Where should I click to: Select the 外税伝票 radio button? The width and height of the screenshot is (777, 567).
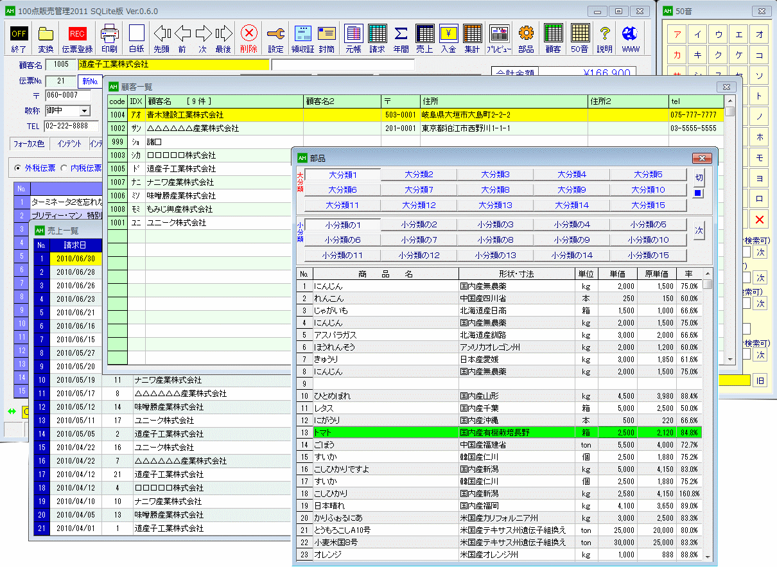coord(37,168)
